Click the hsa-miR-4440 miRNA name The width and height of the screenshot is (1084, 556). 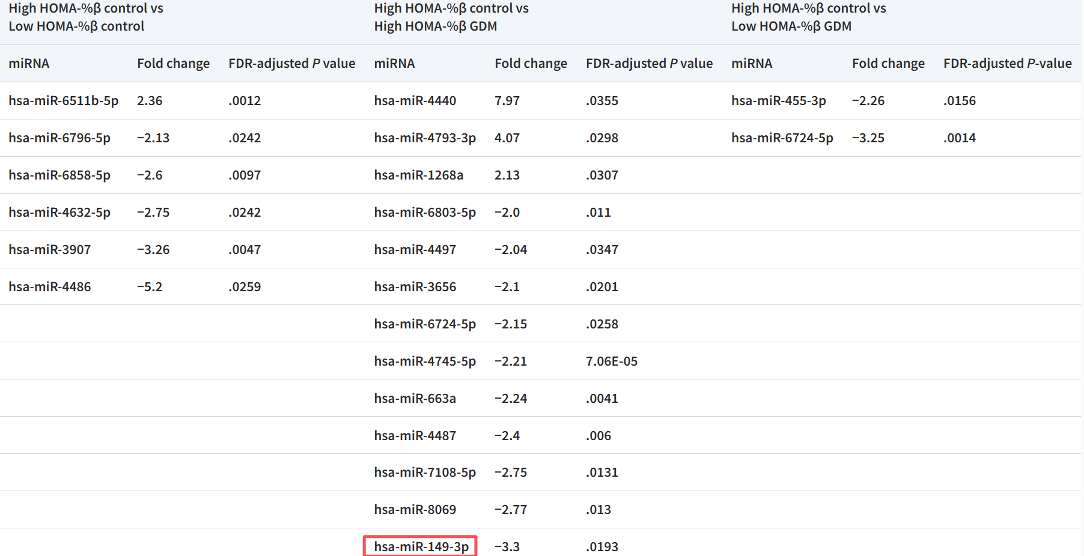[415, 101]
